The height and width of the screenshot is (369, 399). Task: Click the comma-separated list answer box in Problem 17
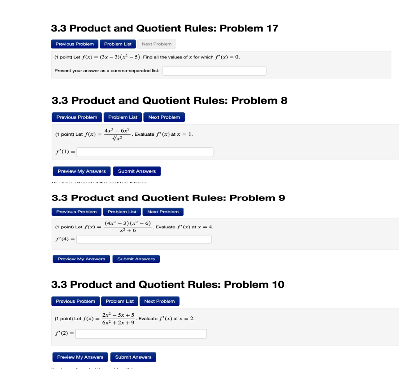tap(214, 71)
